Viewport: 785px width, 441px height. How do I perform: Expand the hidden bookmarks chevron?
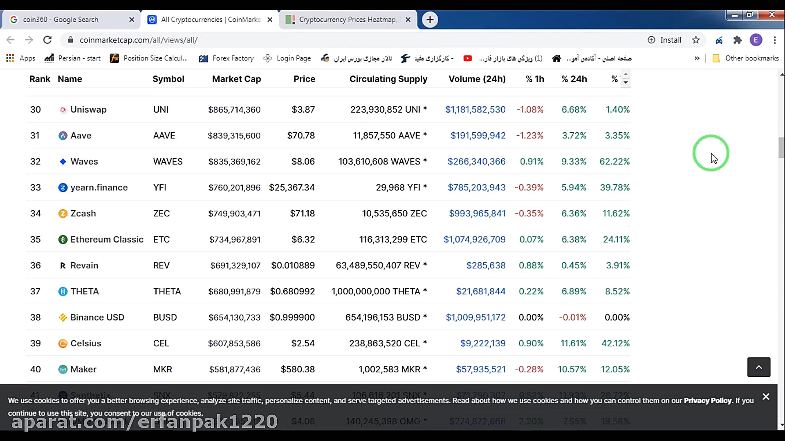tap(697, 58)
